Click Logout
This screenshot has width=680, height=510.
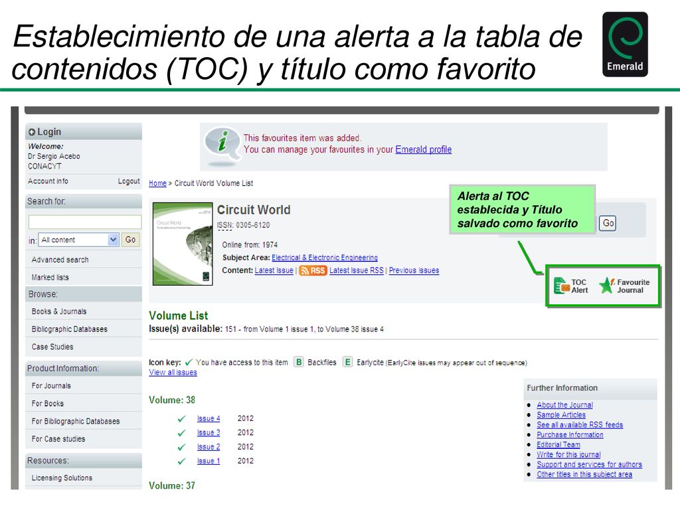point(129,181)
